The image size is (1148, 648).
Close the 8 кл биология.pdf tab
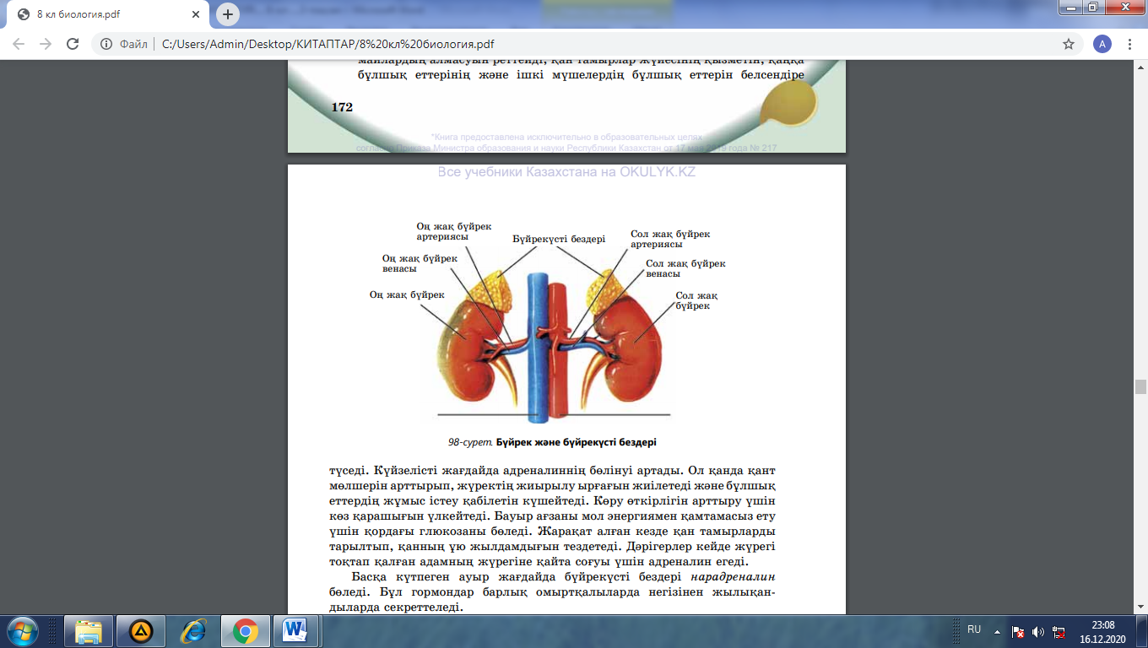coord(197,14)
